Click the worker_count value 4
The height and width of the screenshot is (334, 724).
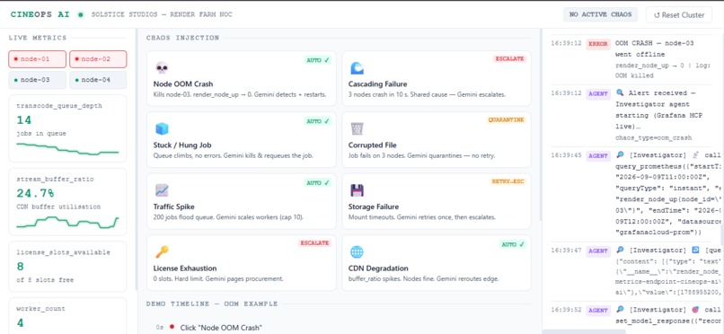tap(21, 322)
